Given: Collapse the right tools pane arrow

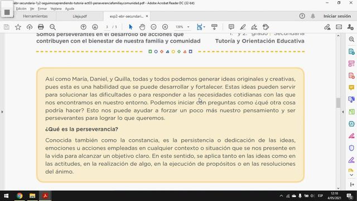Looking at the screenshot, I should tap(343, 112).
